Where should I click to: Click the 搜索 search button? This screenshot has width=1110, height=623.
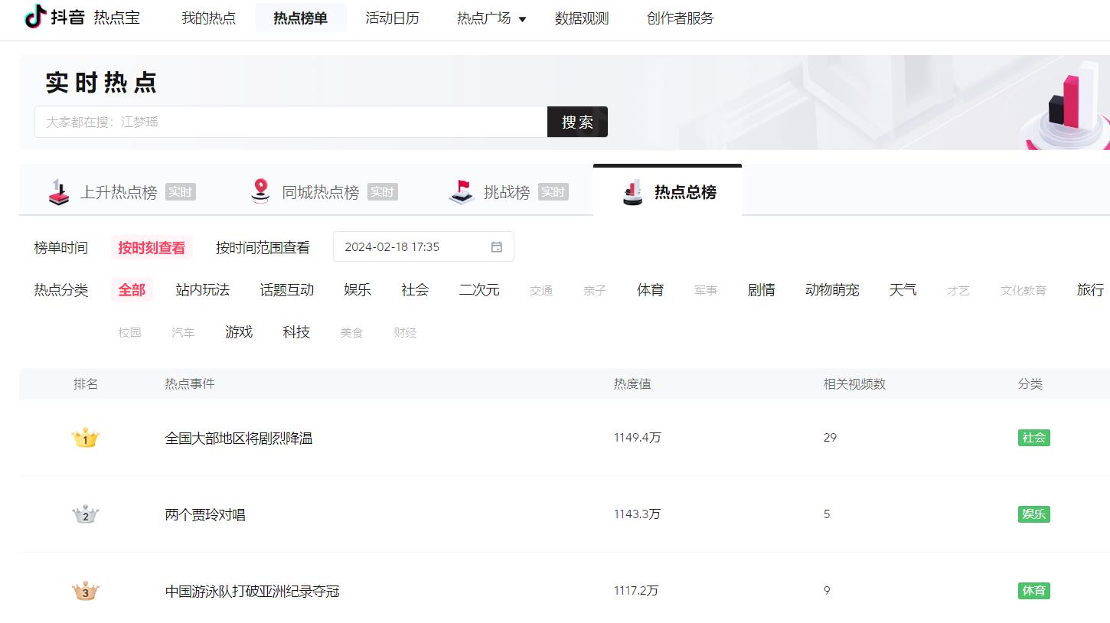pos(577,121)
